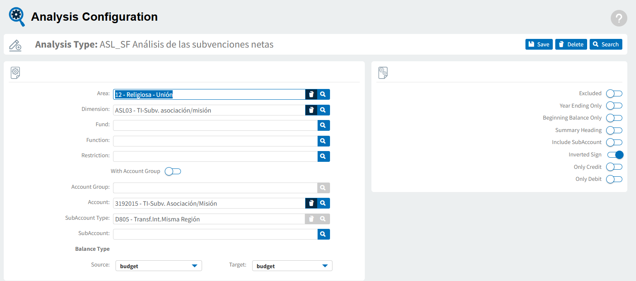The height and width of the screenshot is (281, 636).
Task: Disable the Inverted Sign switch
Action: pos(615,155)
